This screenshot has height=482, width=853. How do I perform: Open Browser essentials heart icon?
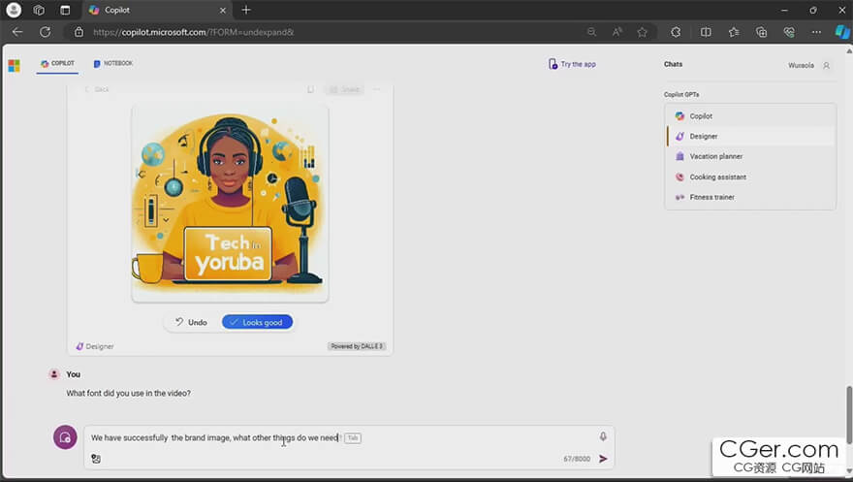tap(789, 32)
